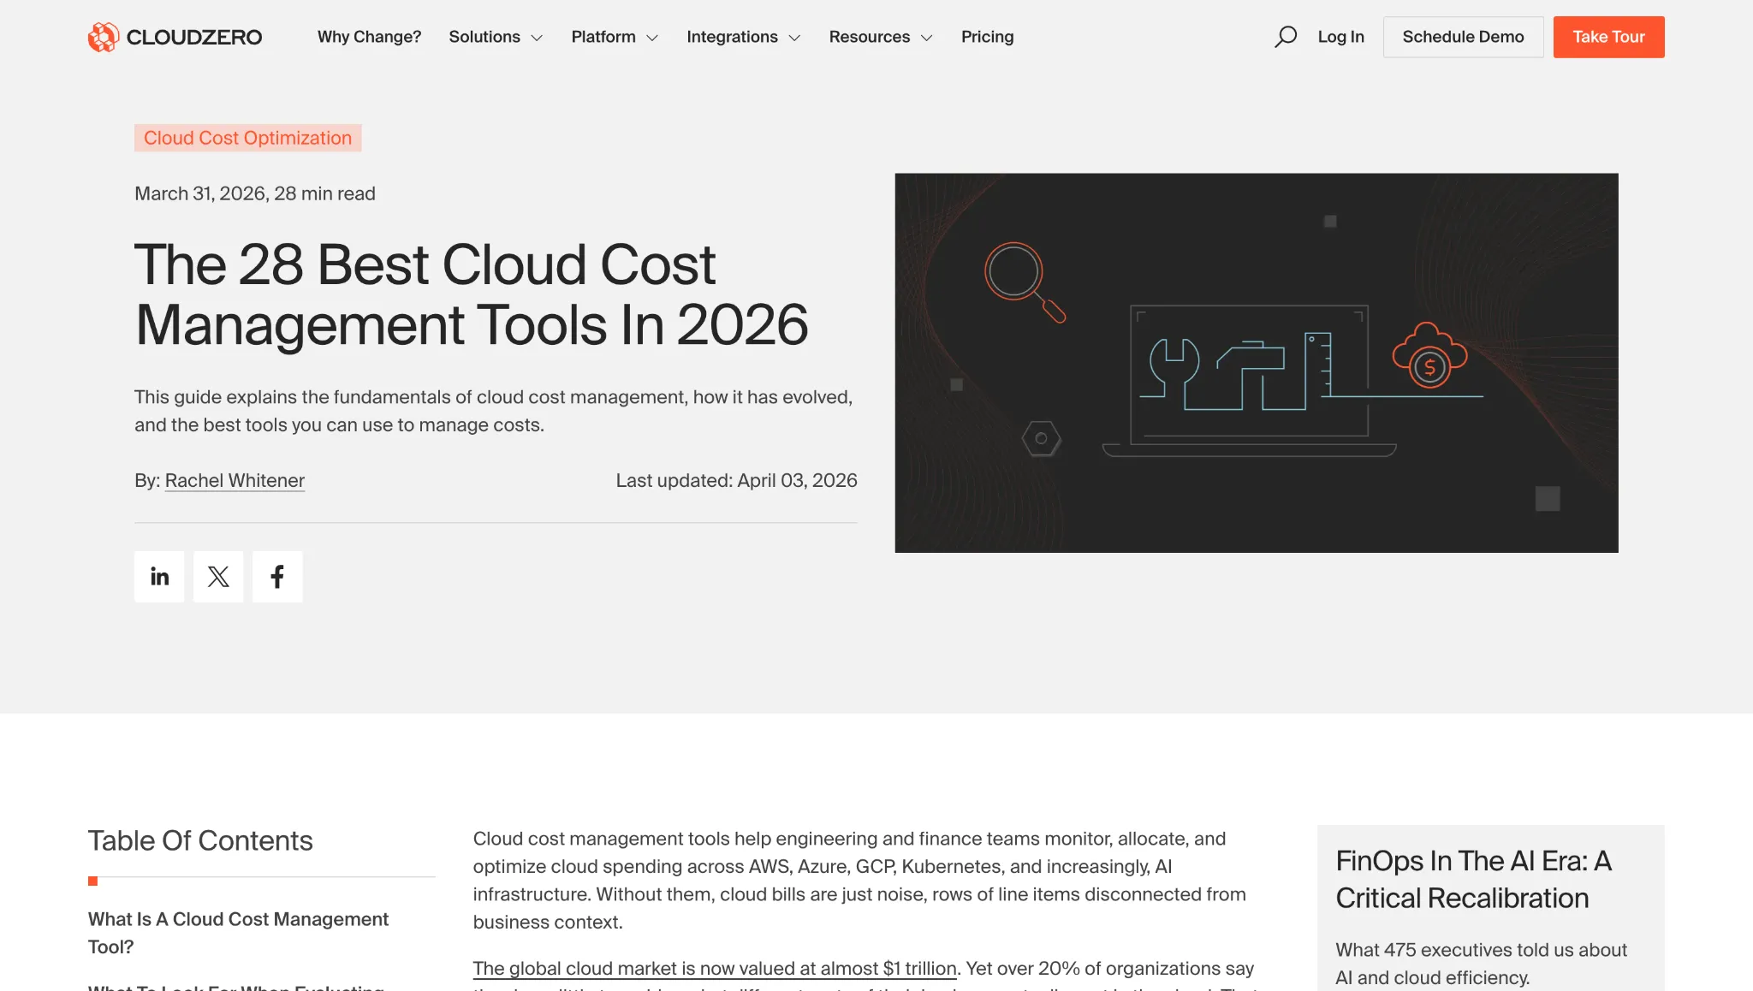Click the article hero illustration image
This screenshot has width=1753, height=991.
pos(1256,362)
